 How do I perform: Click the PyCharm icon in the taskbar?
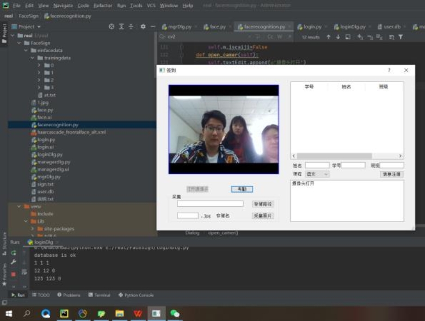coord(64,313)
